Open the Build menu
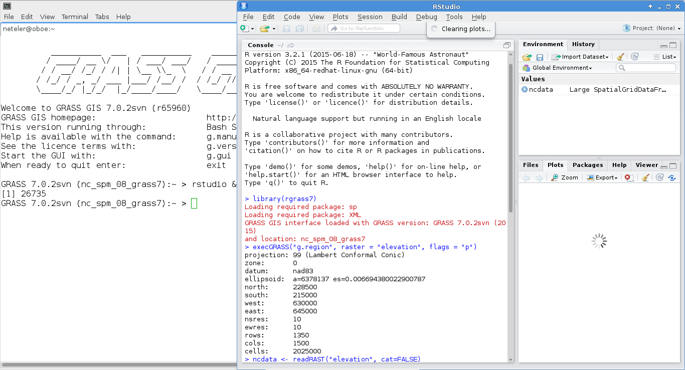685x370 pixels. 400,17
